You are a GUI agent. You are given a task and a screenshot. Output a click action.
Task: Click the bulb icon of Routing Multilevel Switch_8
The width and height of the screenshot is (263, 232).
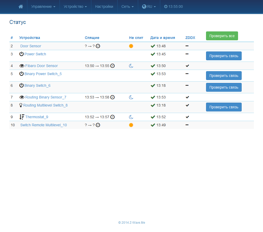[x=21, y=105]
